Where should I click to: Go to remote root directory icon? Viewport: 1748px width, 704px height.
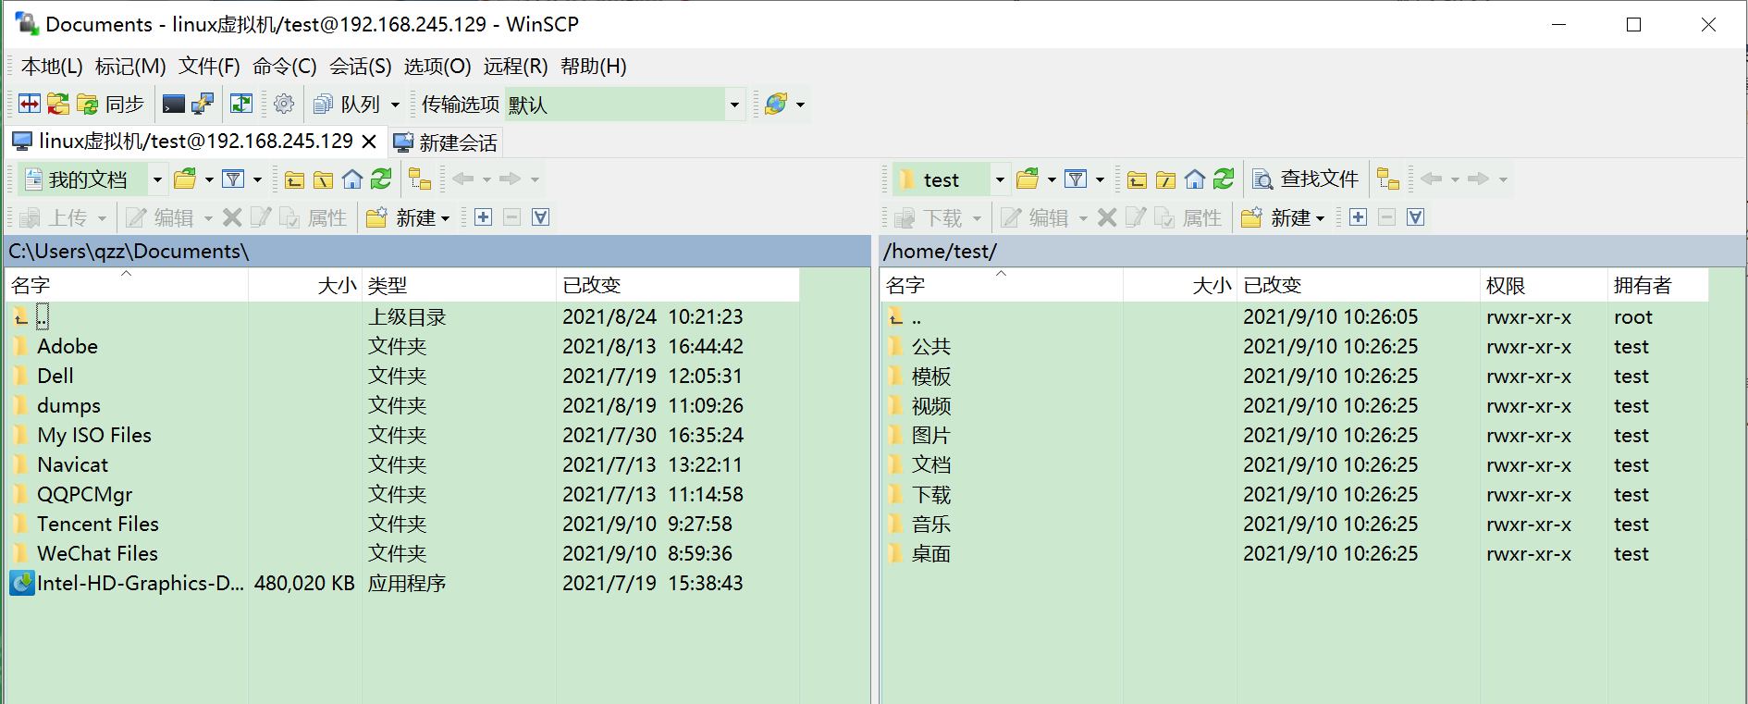tap(1166, 179)
